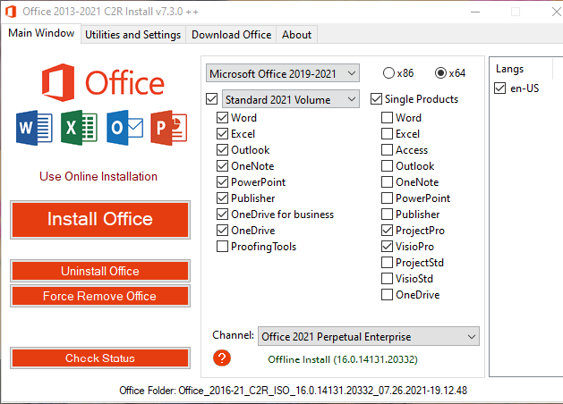The image size is (563, 404).
Task: Toggle the Single Products checkbox
Action: (376, 99)
